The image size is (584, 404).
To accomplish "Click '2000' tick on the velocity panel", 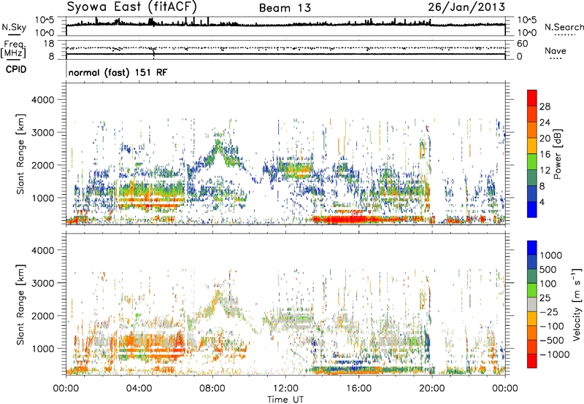I will (42, 316).
